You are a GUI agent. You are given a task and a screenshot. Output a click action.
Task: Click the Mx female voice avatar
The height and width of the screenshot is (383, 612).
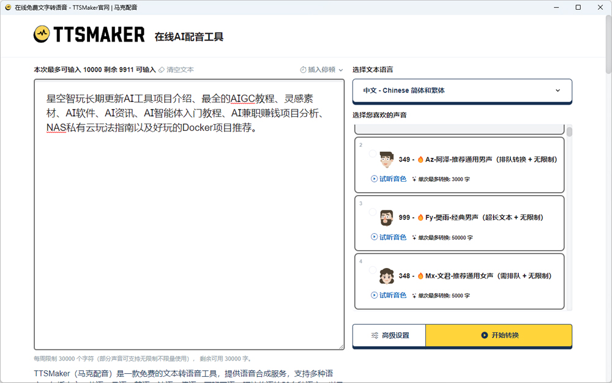[x=386, y=276]
